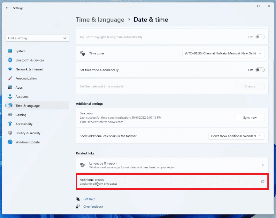Select Bluetooth & devices in sidebar
This screenshot has width=276, height=218.
tap(29, 60)
